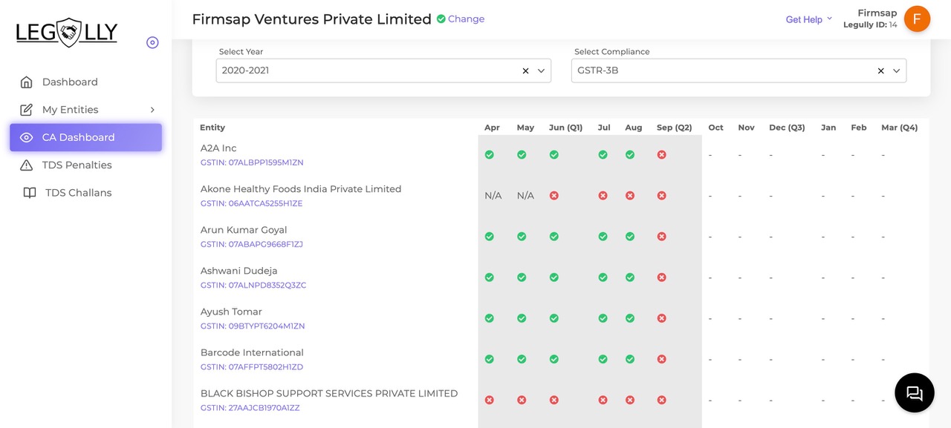This screenshot has width=951, height=428.
Task: Open the chat support widget
Action: [915, 392]
